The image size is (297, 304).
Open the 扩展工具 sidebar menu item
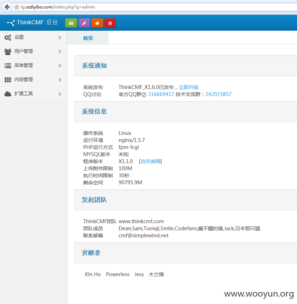33,94
